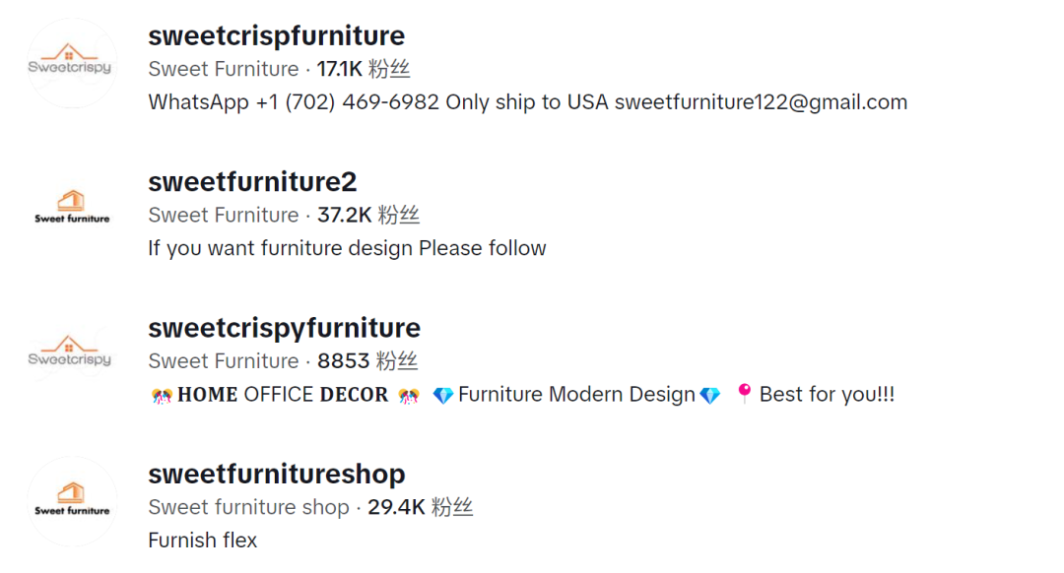This screenshot has width=1064, height=573.
Task: Open the sweetfurniture2 profile picture
Action: 71,209
